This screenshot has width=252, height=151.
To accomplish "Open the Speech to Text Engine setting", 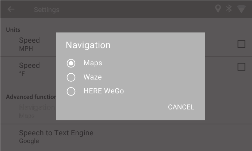I will point(56,136).
